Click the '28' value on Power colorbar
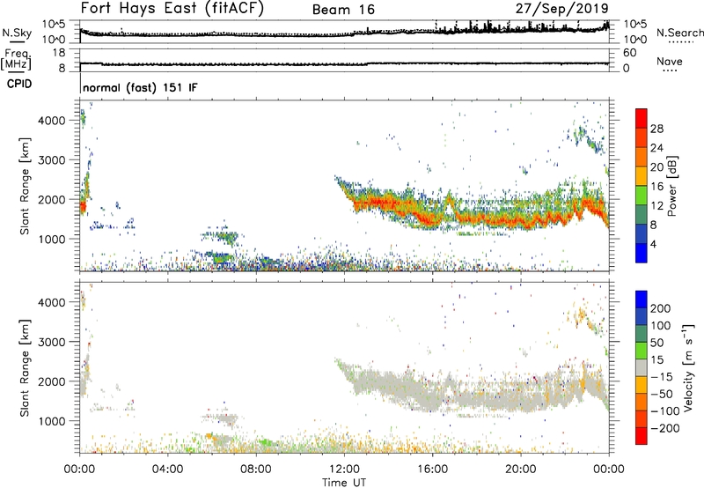 [656, 129]
